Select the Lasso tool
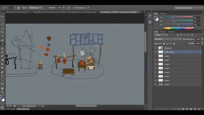204x115 pixels. [x=2, y=24]
